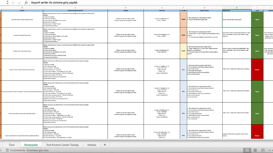The width and height of the screenshot is (273, 153).
Task: Select the active Senaryolar sheet tab
Action: [x=31, y=145]
